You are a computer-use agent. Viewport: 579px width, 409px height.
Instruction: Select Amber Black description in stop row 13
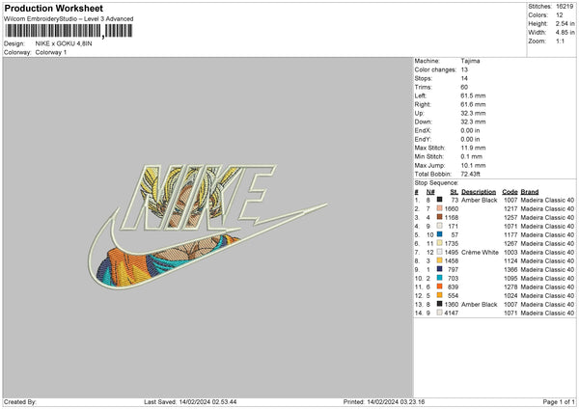coord(480,305)
